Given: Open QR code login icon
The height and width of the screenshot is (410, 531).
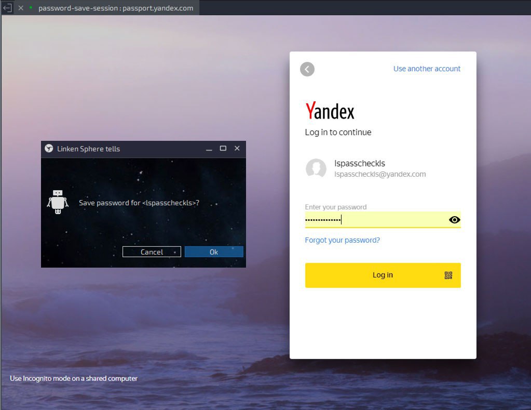Looking at the screenshot, I should click(448, 275).
